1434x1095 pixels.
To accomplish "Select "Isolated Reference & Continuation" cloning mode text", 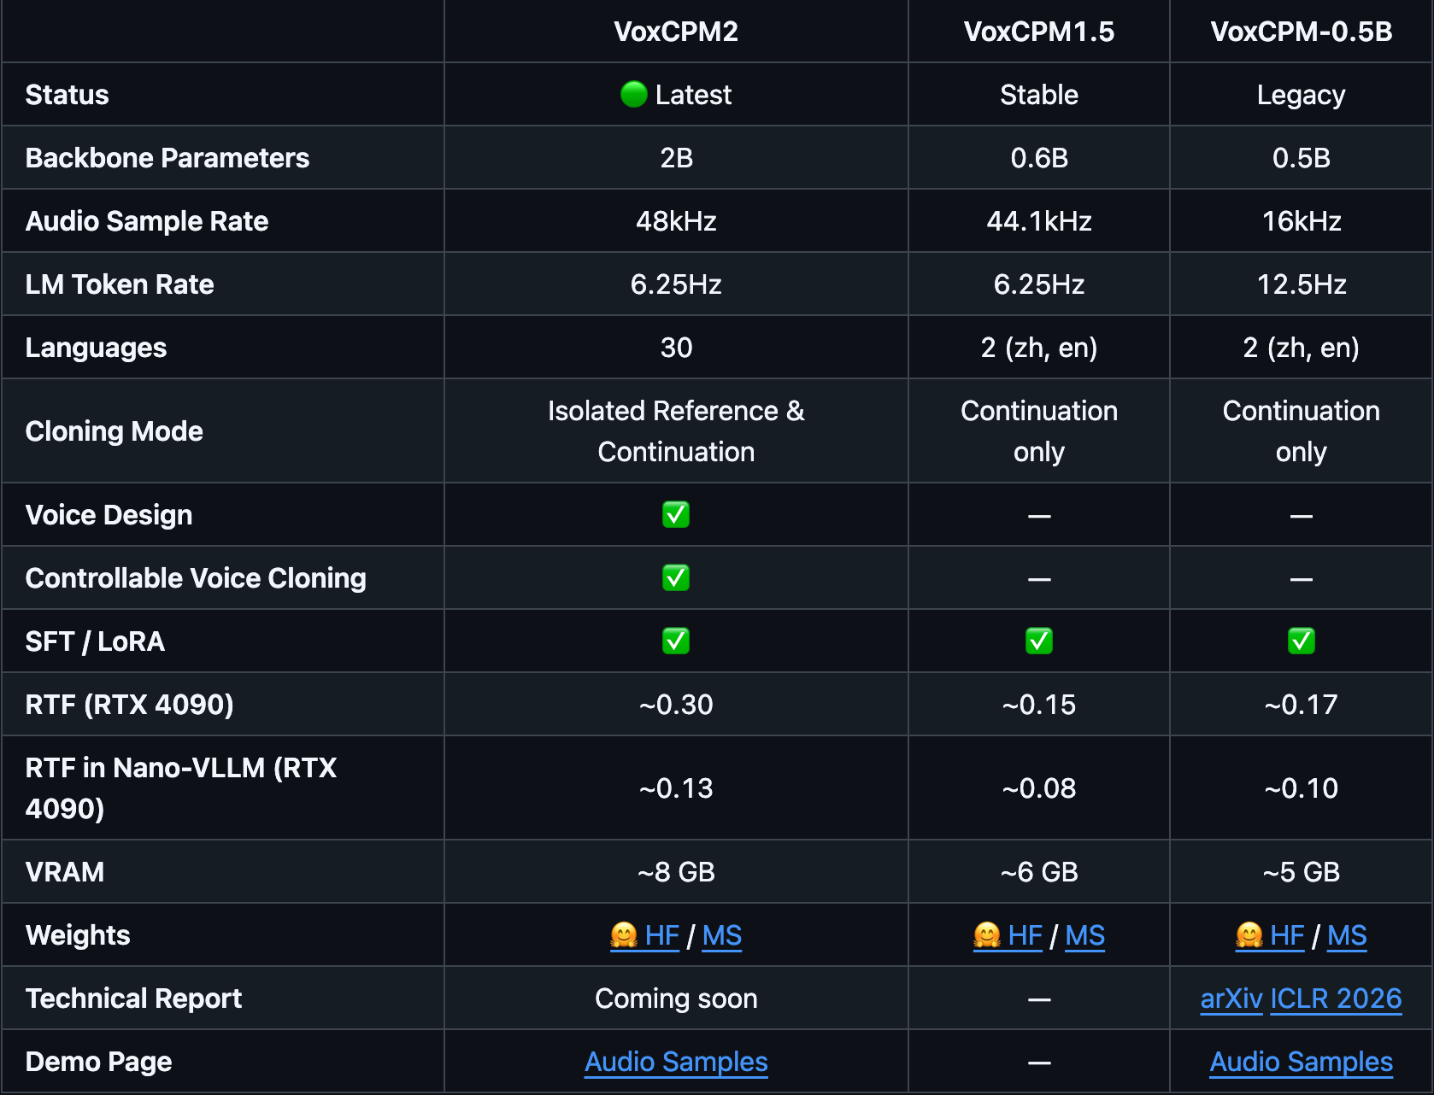I will click(x=676, y=431).
